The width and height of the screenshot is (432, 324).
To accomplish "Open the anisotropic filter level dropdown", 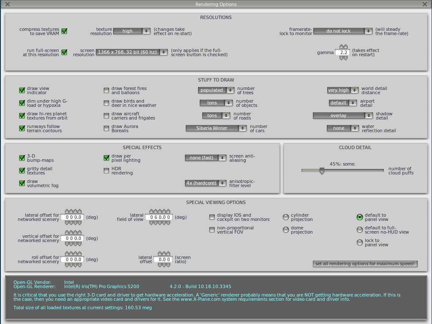I will (x=206, y=183).
